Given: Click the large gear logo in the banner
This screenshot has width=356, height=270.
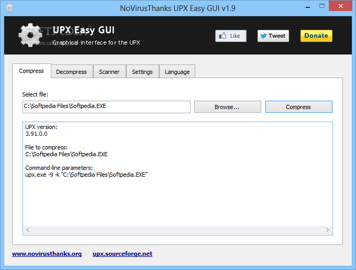Looking at the screenshot, I should point(30,35).
